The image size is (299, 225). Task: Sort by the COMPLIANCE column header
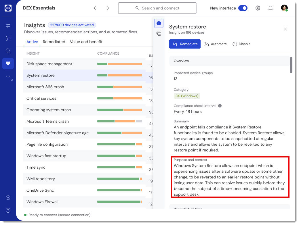coord(108,53)
